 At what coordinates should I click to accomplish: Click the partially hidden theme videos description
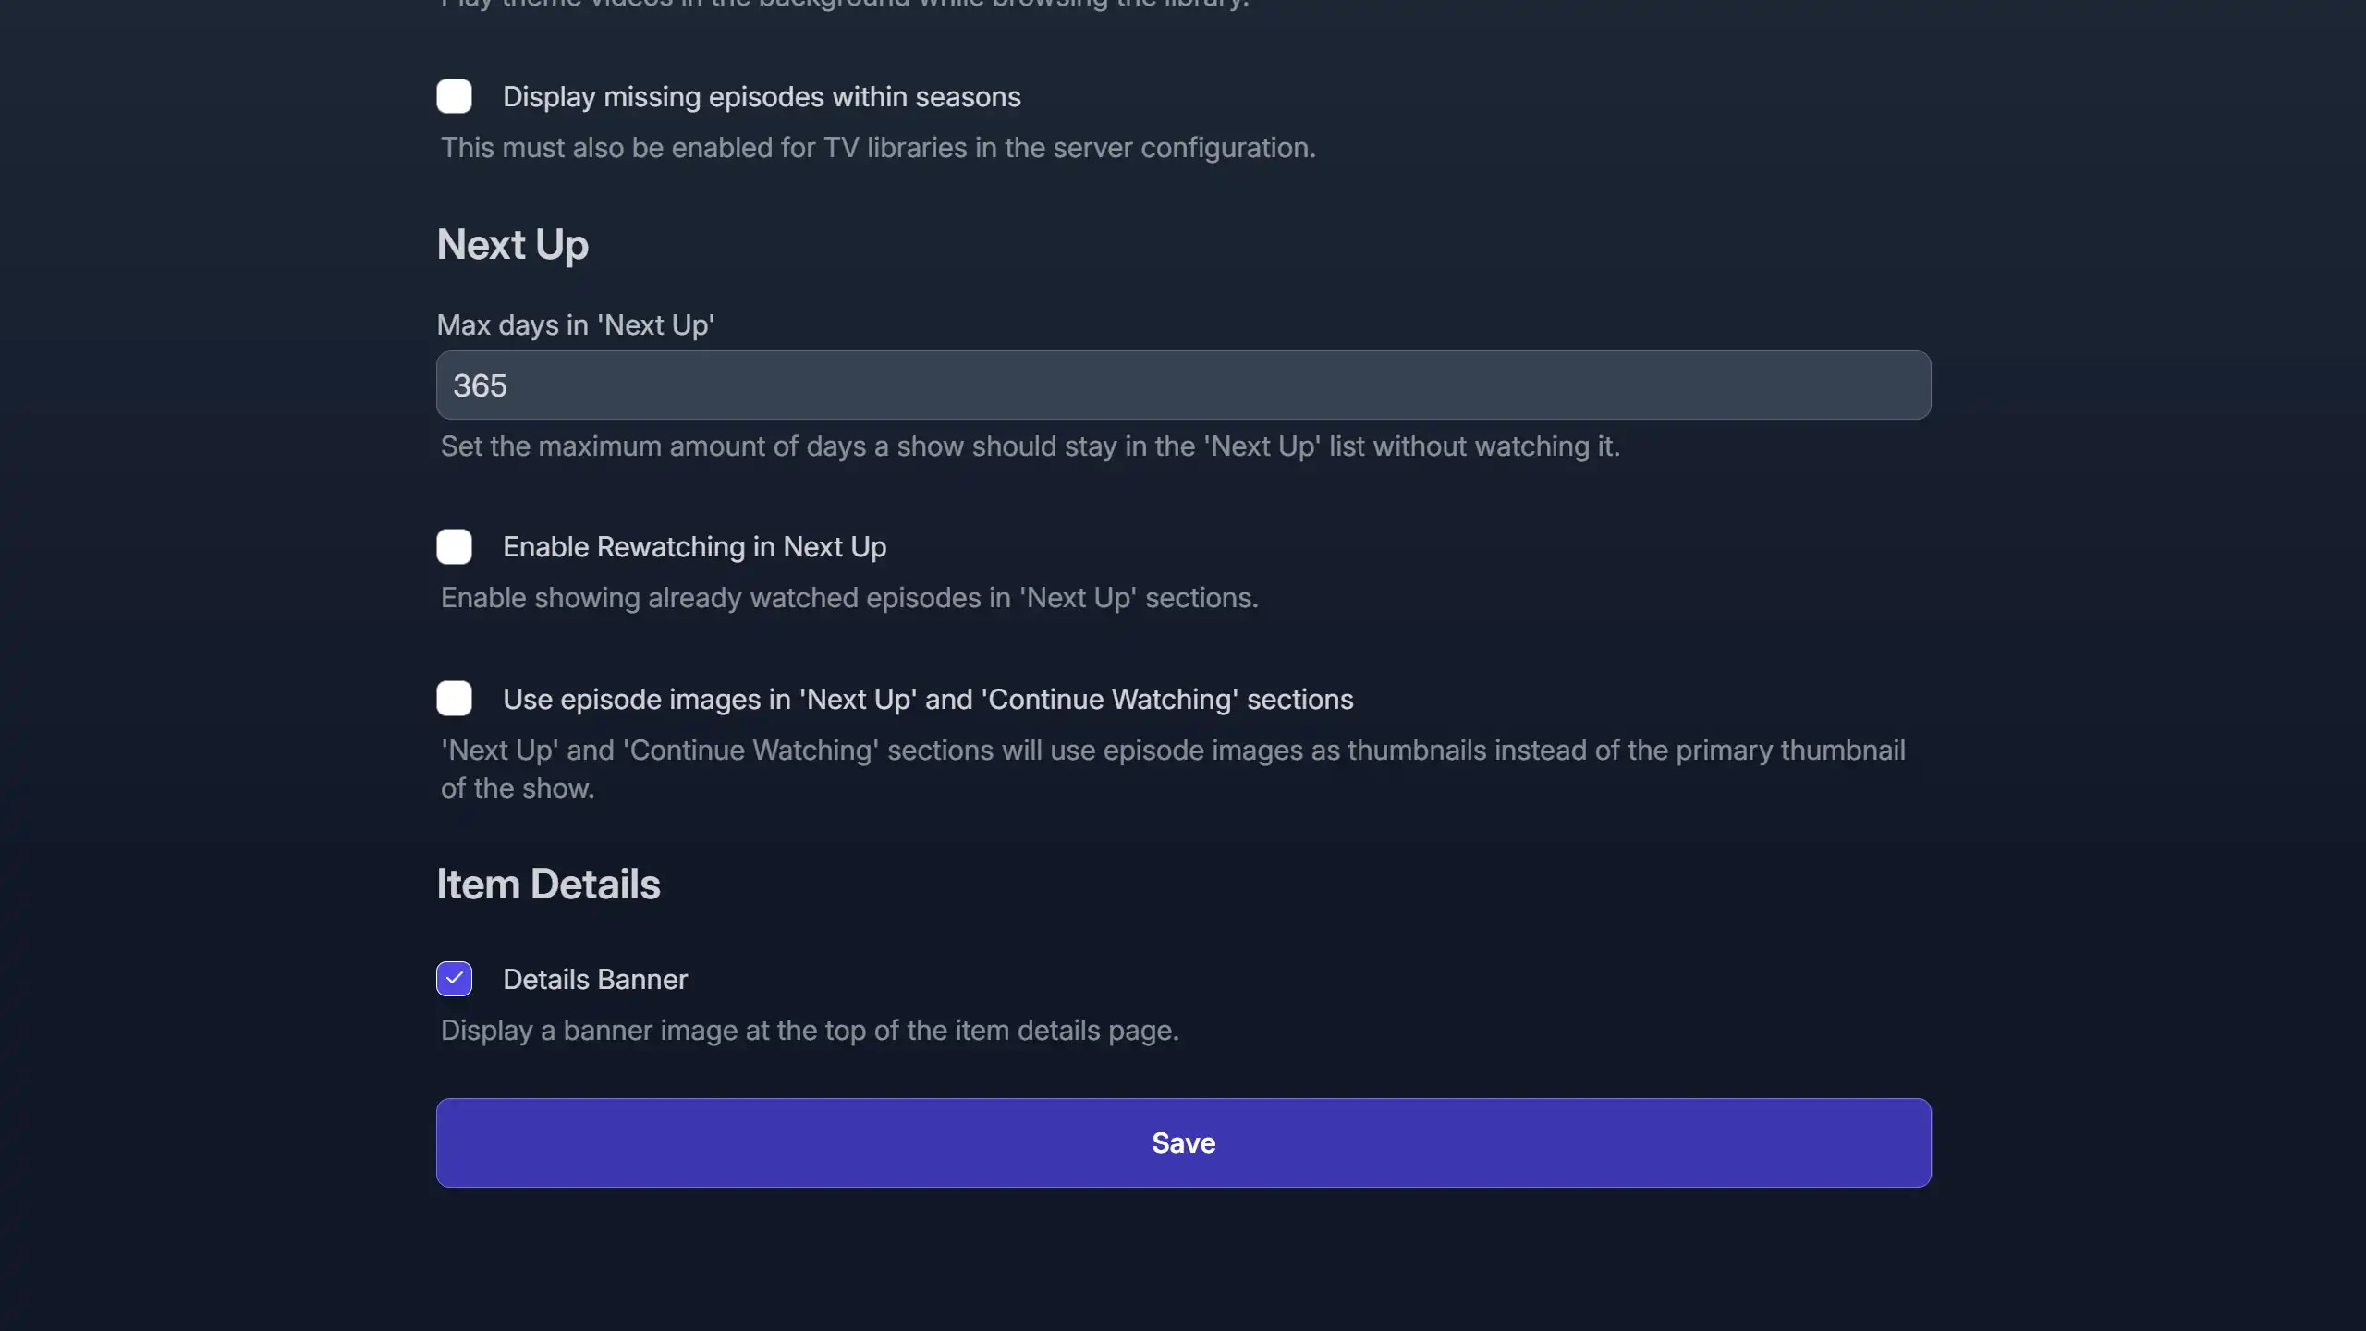click(845, 5)
